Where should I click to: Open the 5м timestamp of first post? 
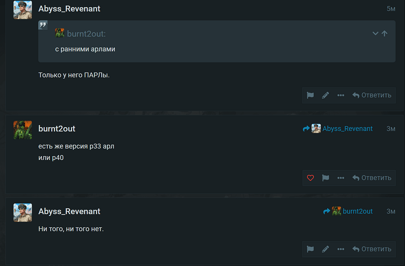tap(391, 9)
